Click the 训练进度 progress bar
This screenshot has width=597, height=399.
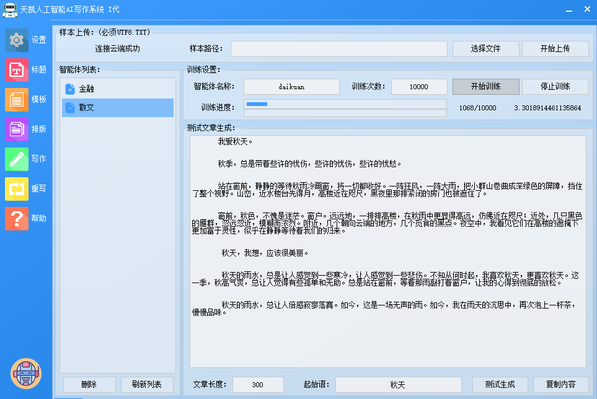[345, 104]
